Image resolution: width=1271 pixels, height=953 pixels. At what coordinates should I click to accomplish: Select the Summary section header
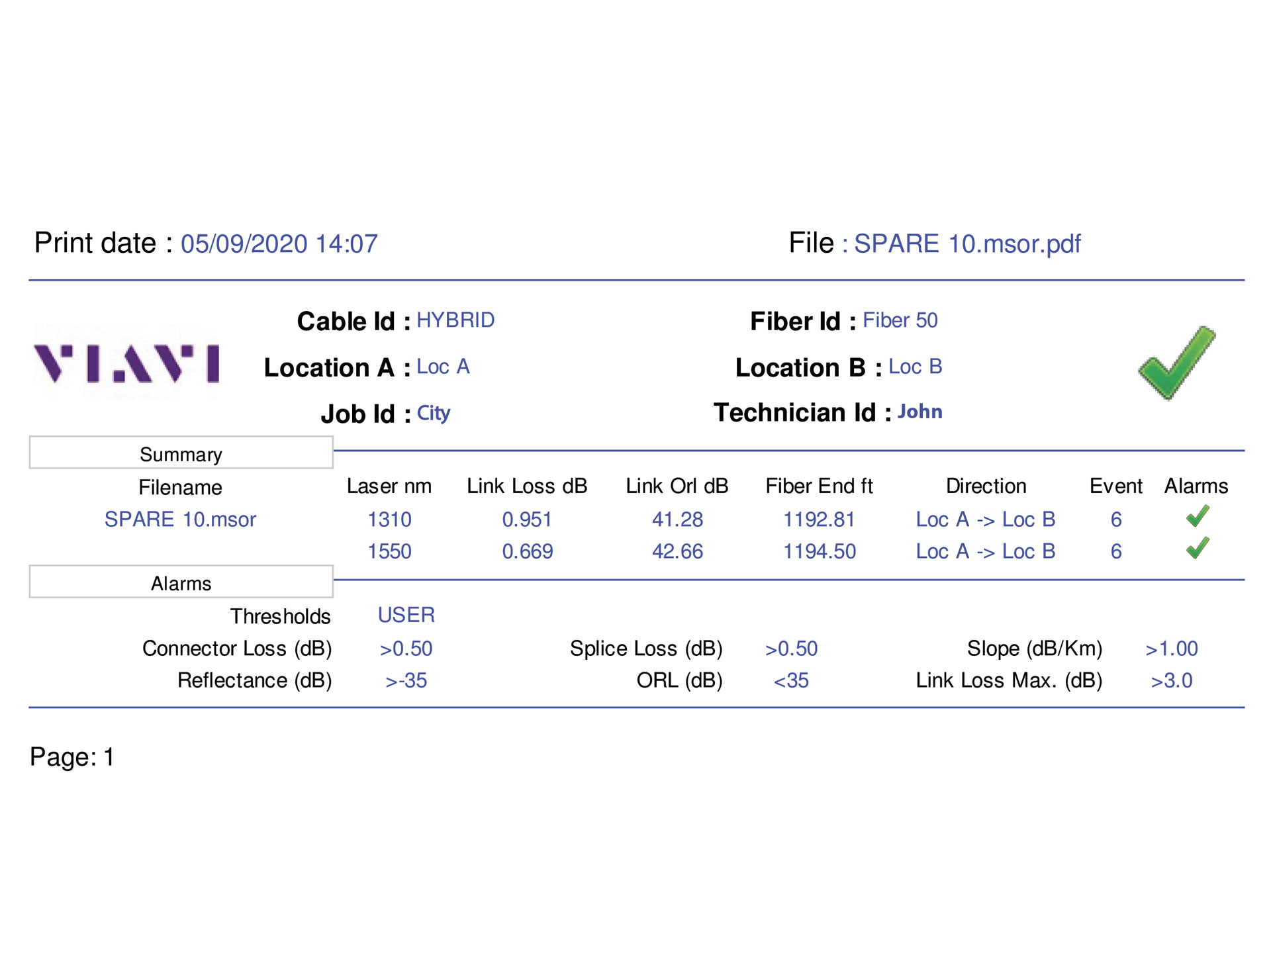181,453
